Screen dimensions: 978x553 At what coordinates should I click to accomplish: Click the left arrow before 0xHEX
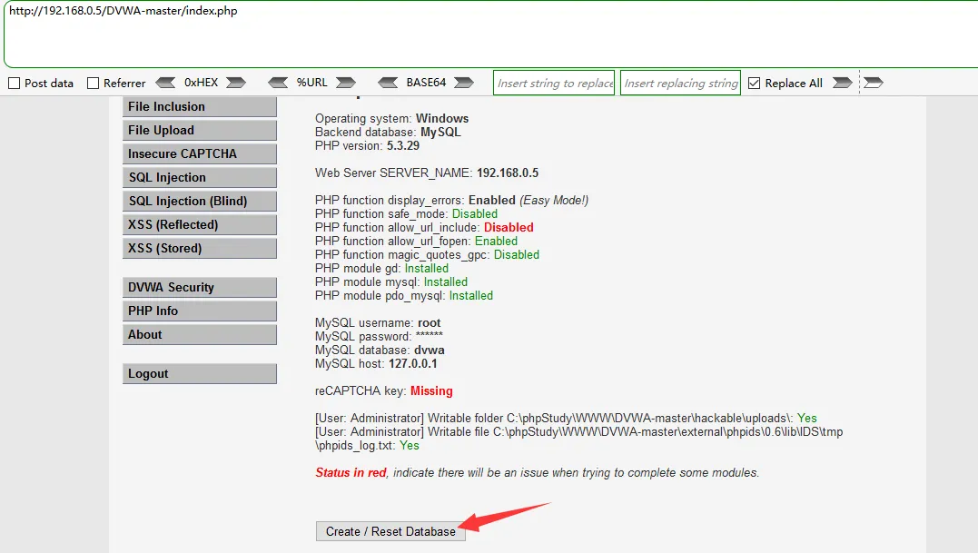pos(165,83)
